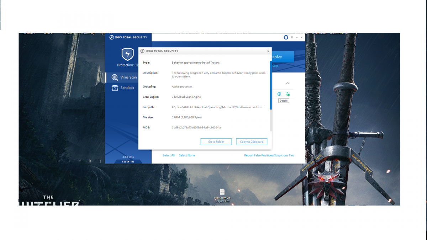Click the 360 logo in details dialog title

pyautogui.click(x=142, y=51)
